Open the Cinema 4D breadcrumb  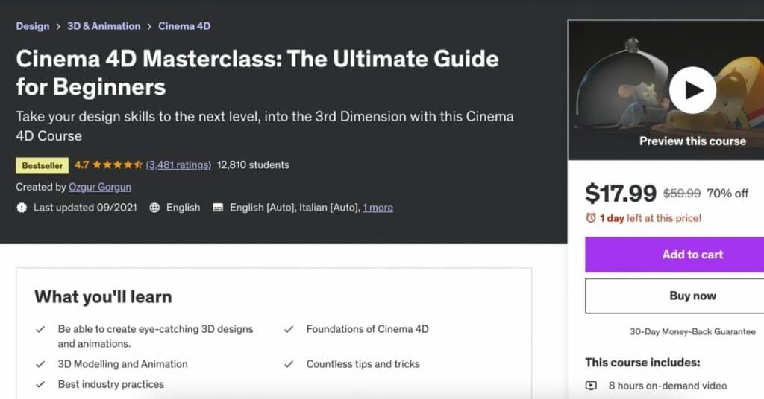(x=184, y=26)
